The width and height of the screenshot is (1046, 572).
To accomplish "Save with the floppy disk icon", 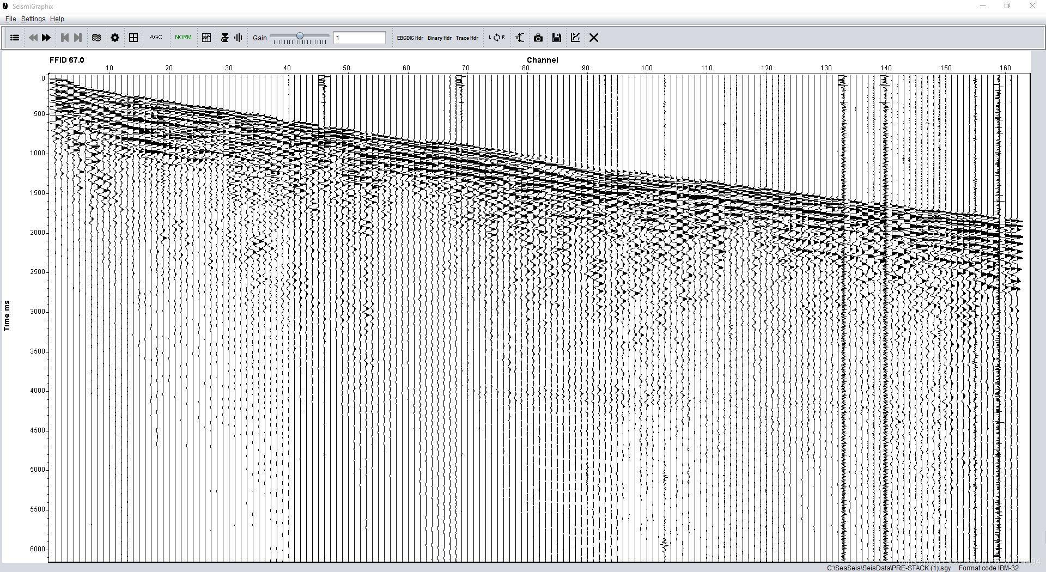I will tap(557, 38).
